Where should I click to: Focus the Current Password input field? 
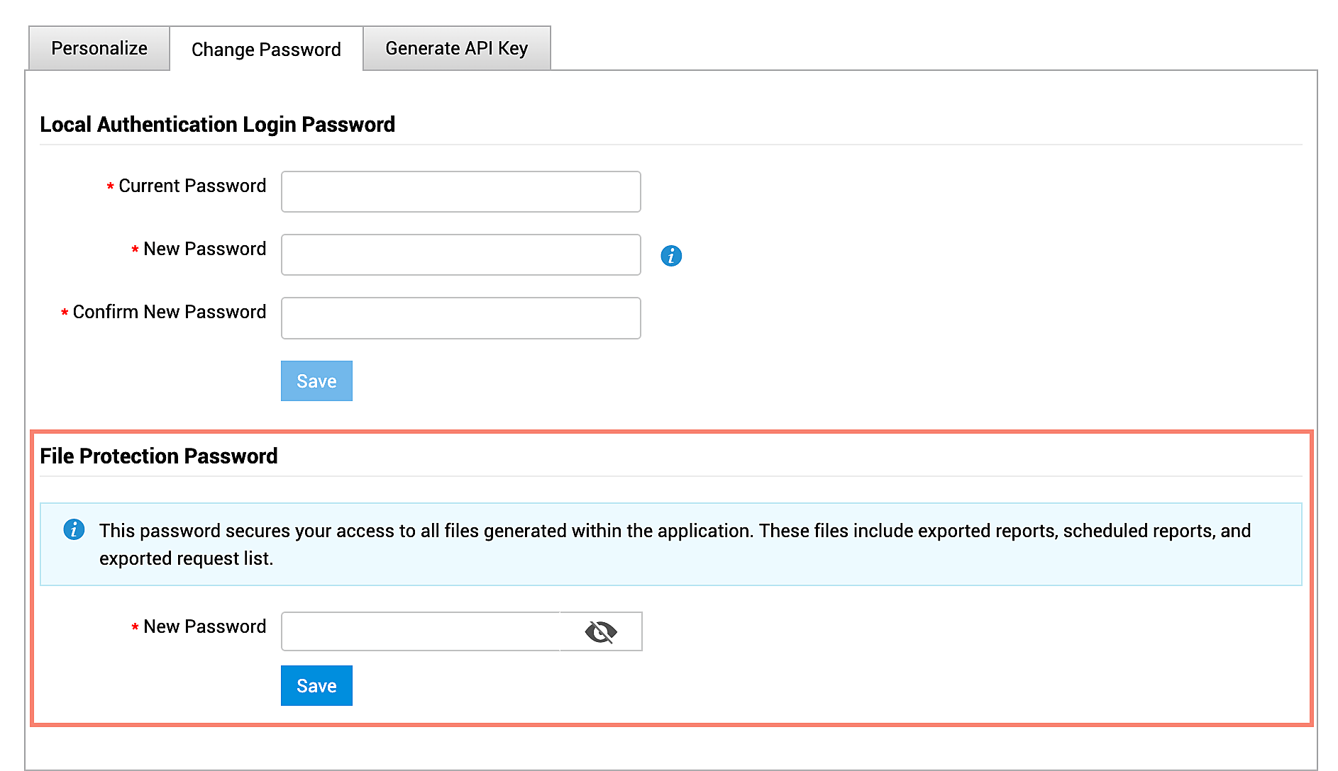[x=461, y=191]
